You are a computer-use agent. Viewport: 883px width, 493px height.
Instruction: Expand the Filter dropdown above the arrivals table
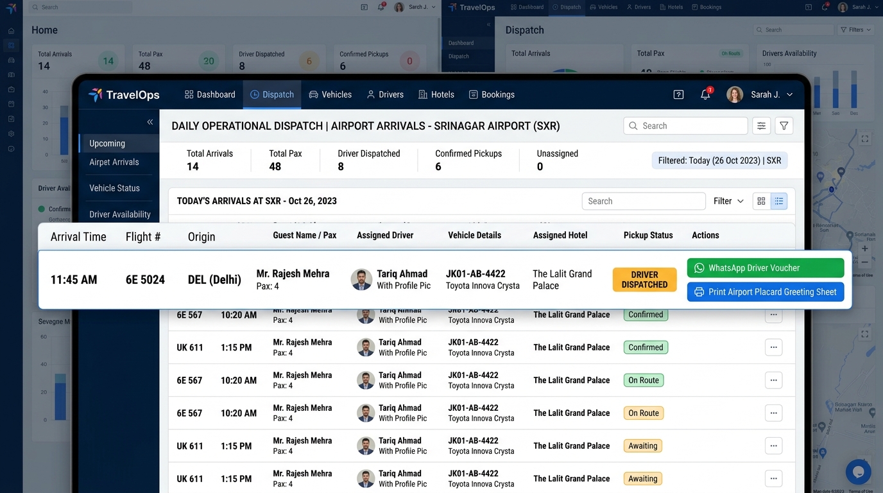pos(728,201)
